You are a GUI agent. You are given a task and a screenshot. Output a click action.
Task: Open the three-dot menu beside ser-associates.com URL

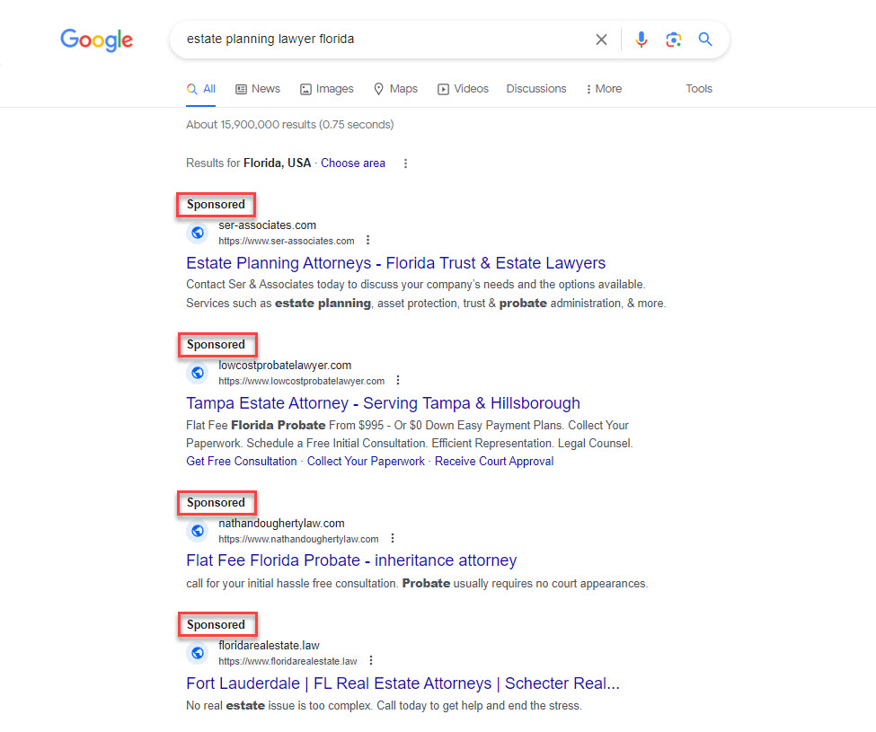(367, 240)
